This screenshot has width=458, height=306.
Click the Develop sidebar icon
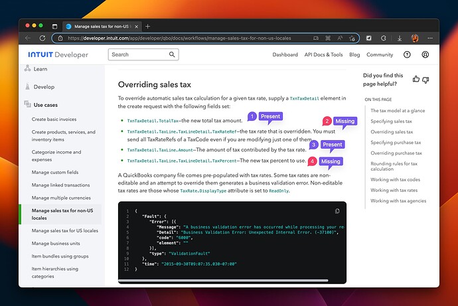click(x=27, y=86)
